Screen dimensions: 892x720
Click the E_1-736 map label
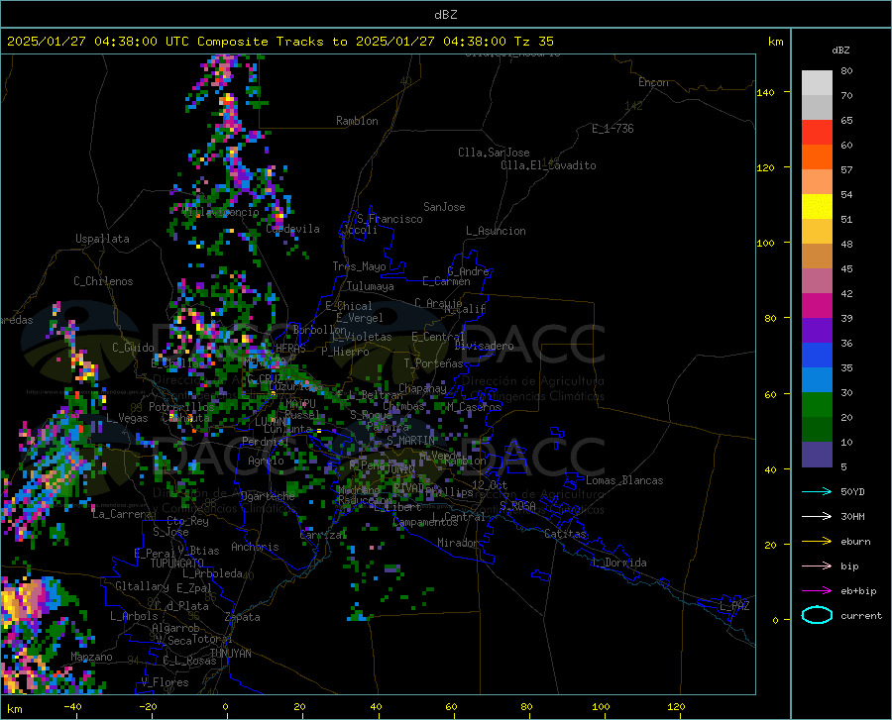coord(613,129)
